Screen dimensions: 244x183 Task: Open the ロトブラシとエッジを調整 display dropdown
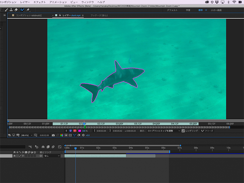(164, 131)
